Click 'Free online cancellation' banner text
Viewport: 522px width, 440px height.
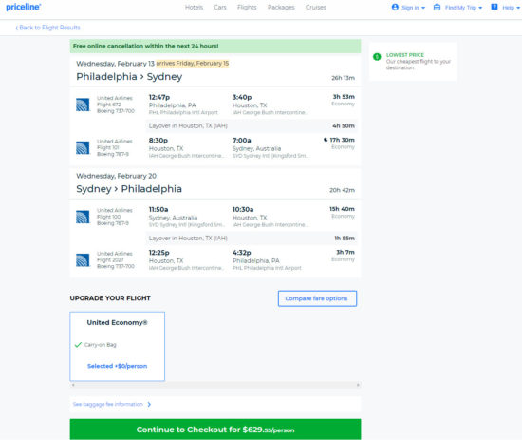(x=146, y=46)
